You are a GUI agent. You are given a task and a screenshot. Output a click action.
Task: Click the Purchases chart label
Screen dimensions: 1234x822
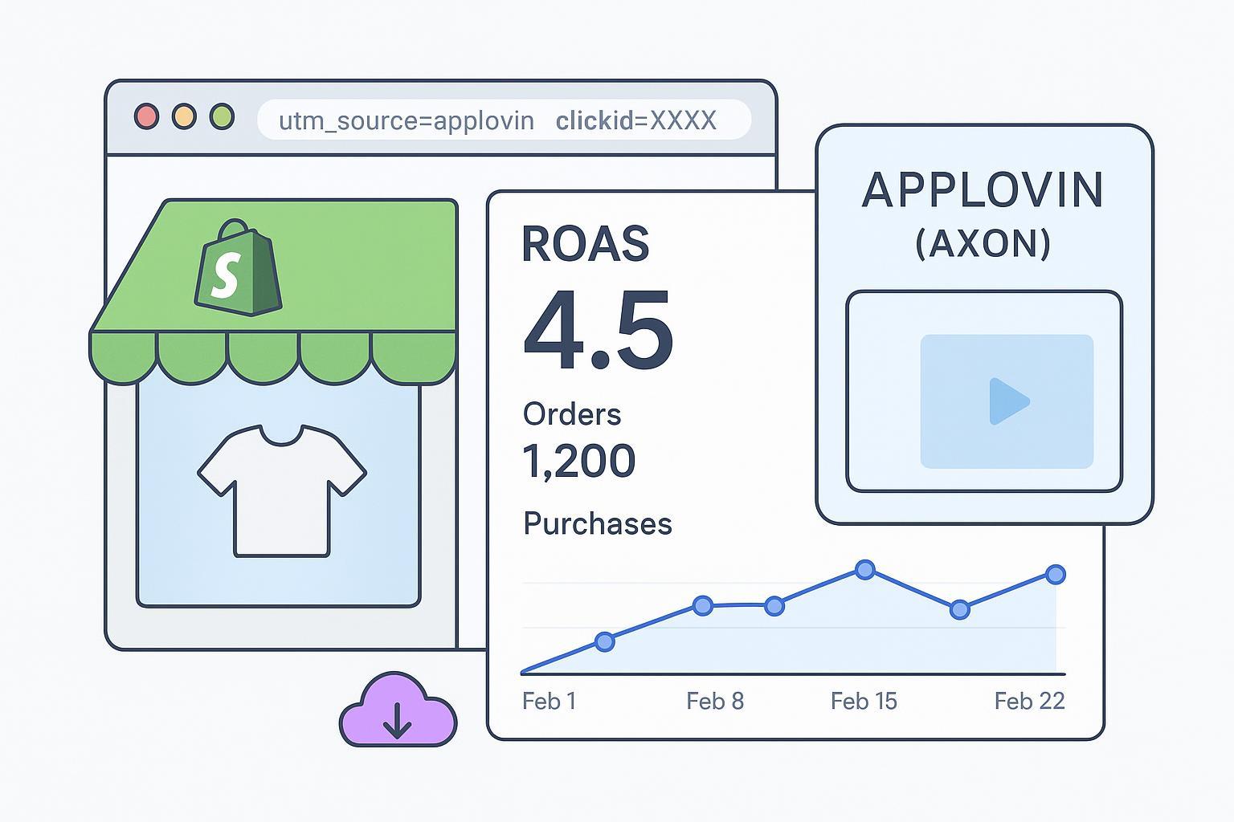point(598,524)
